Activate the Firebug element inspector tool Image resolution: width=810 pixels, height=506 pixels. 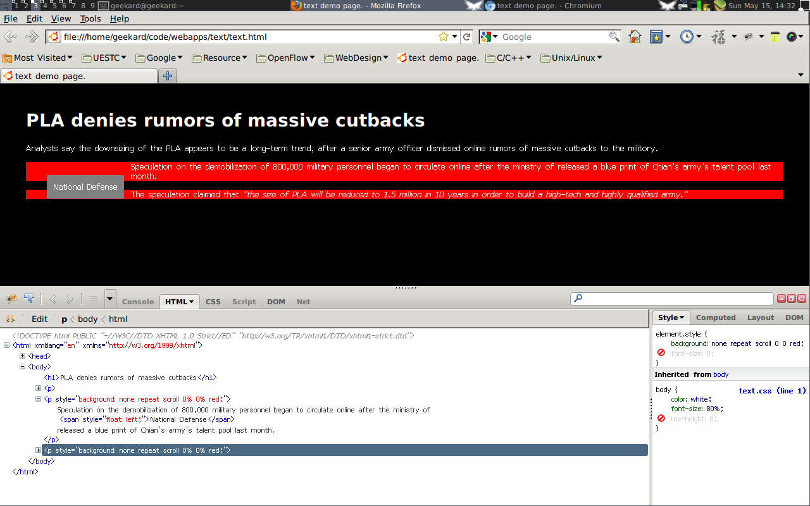(29, 299)
